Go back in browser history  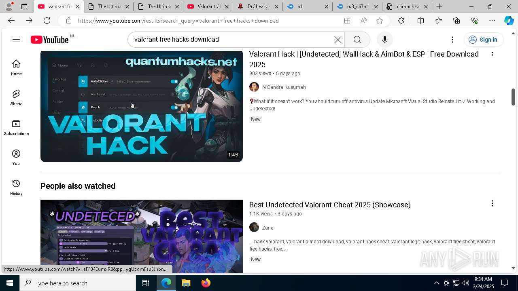pos(11,21)
